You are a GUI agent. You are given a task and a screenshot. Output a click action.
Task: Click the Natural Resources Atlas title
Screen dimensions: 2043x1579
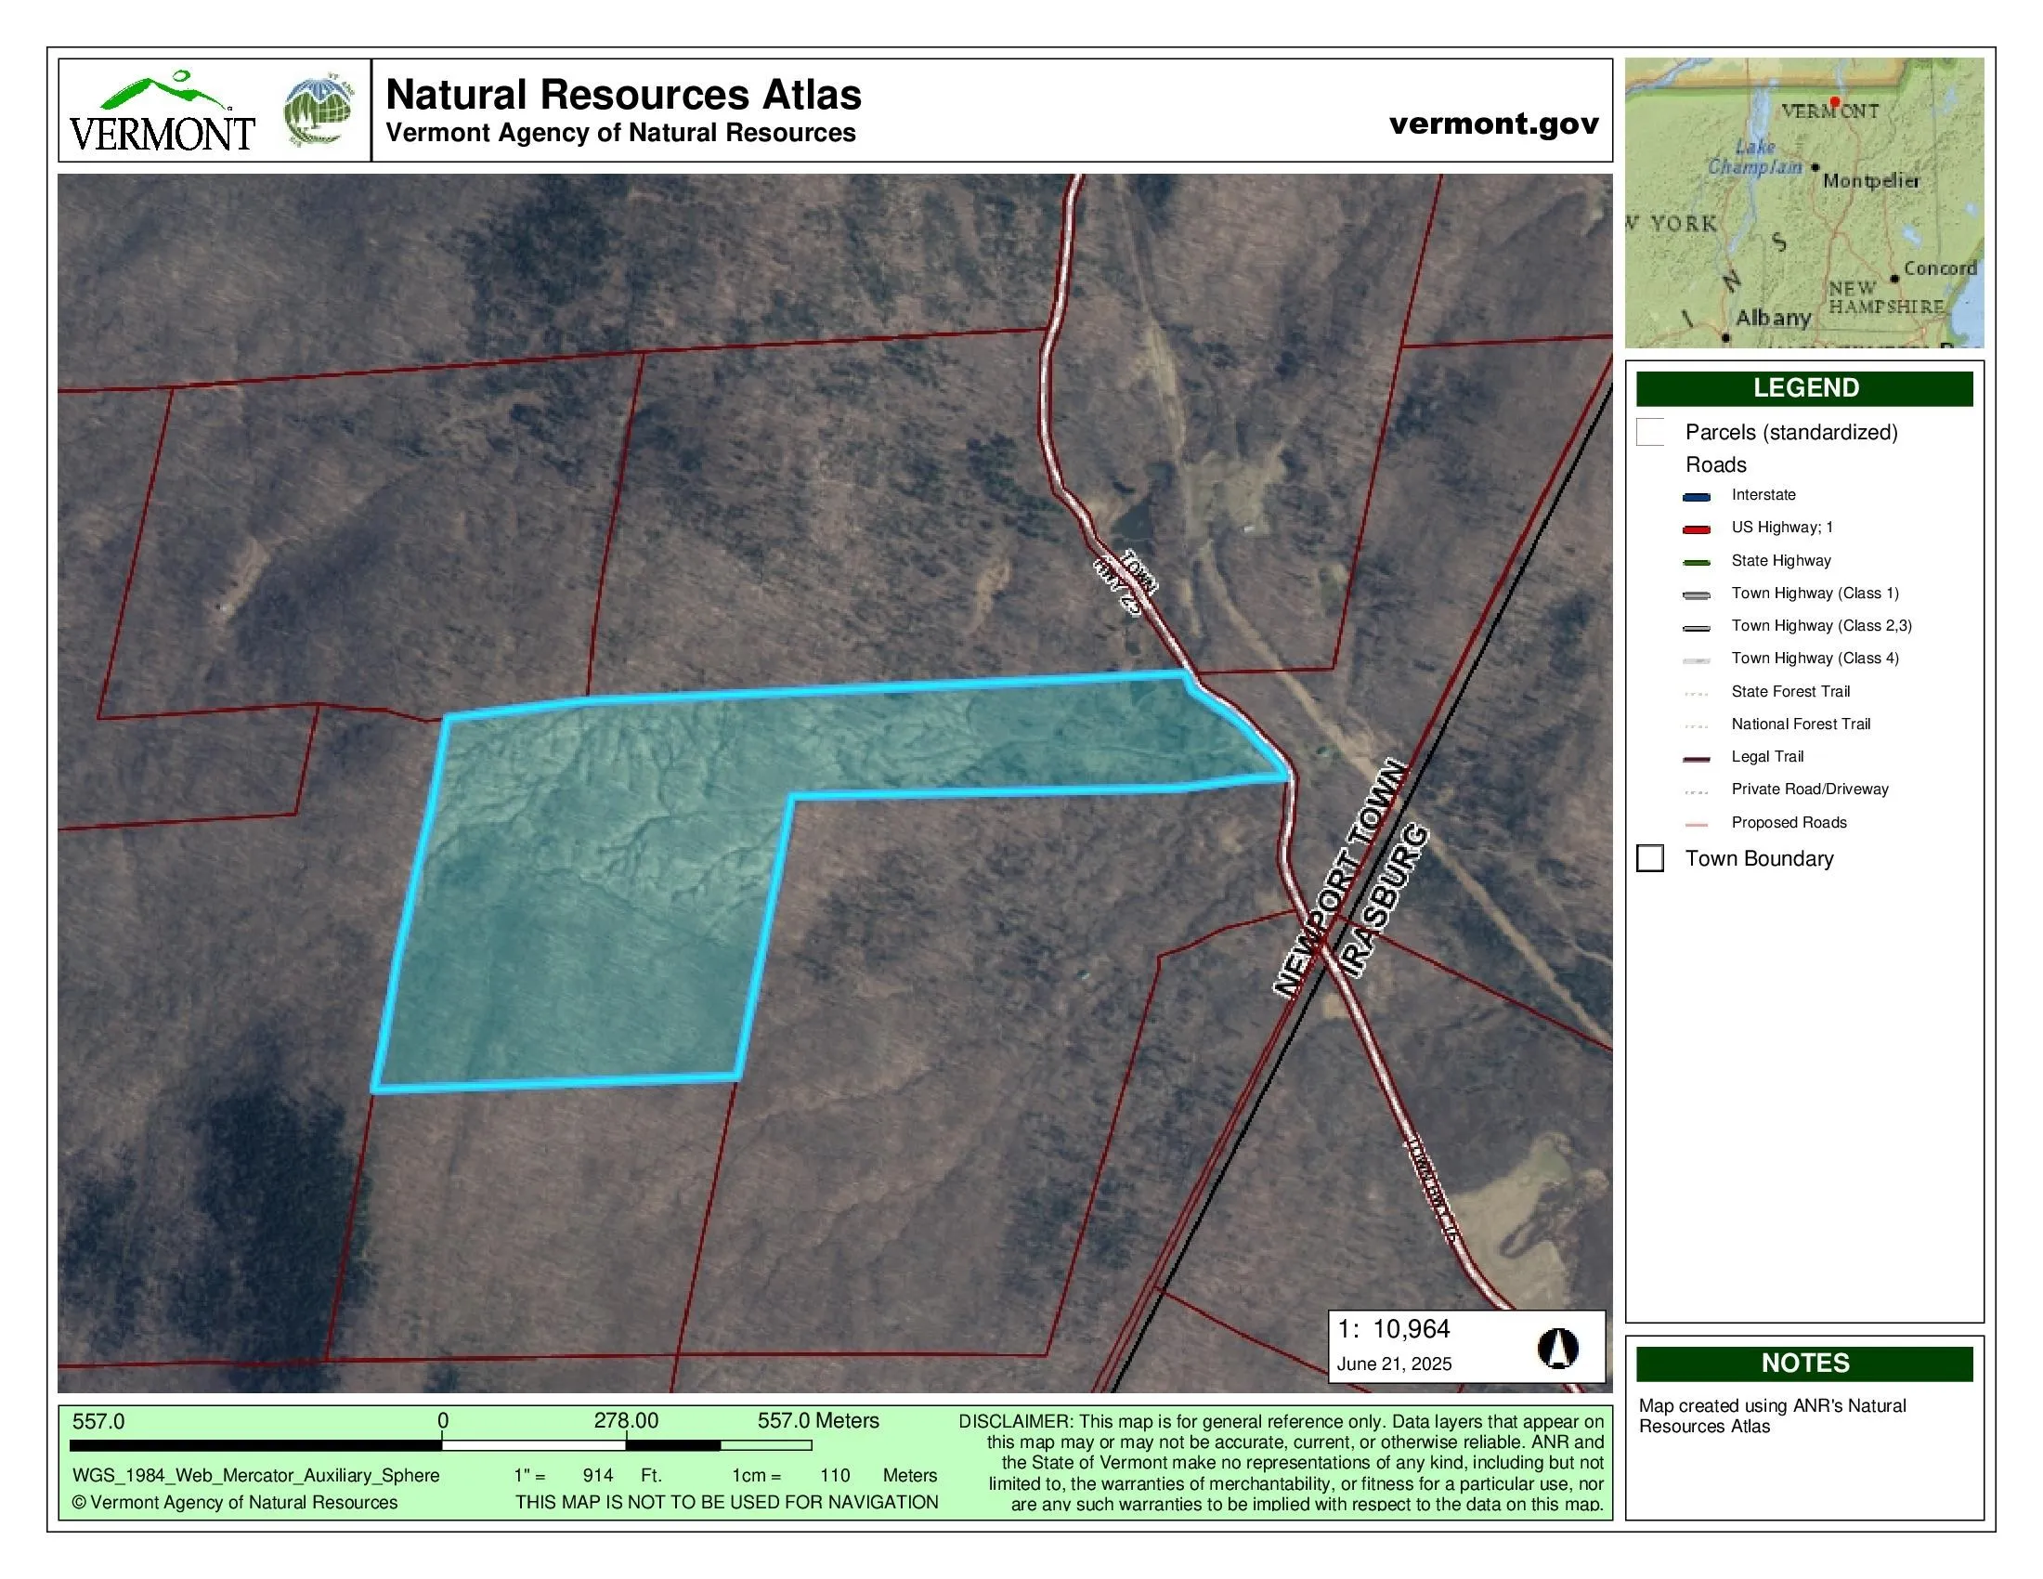pos(623,95)
